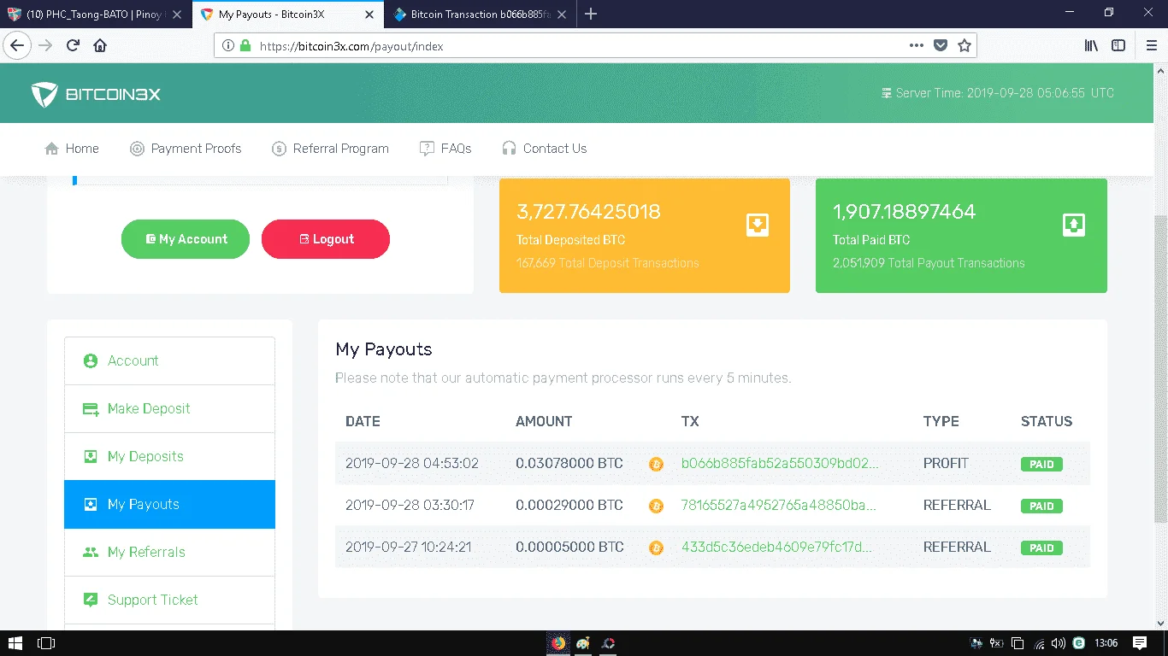Click PAID badge on the 10:24:21 row
1168x656 pixels.
(1041, 548)
